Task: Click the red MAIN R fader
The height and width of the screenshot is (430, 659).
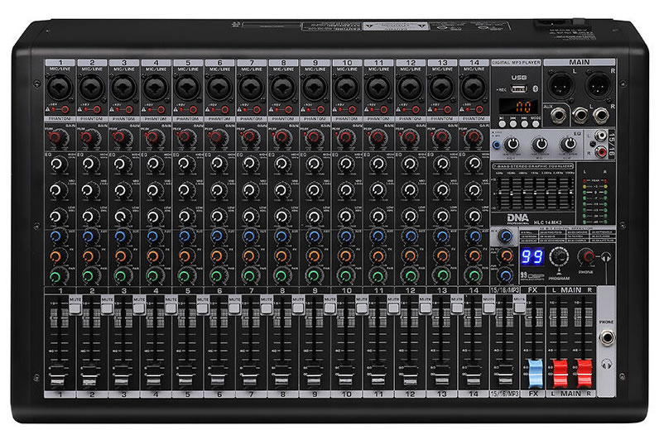Action: 584,373
